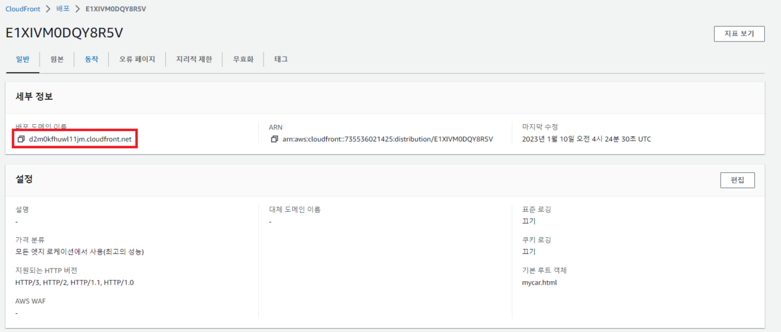Click the supported HTTP versions value

(74, 283)
